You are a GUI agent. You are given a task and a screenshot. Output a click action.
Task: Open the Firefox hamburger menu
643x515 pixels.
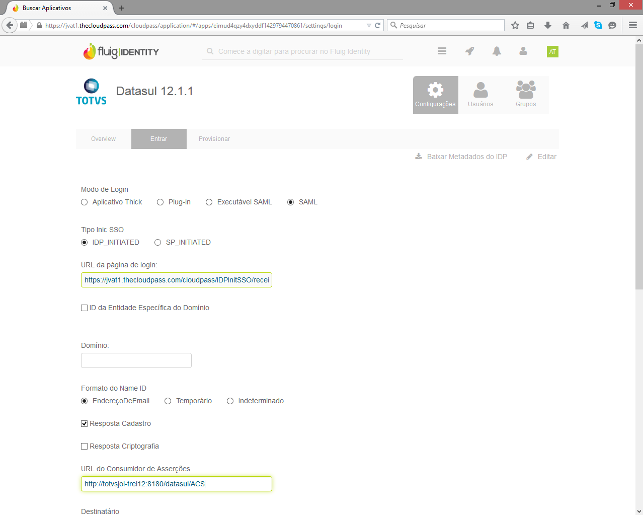click(633, 25)
